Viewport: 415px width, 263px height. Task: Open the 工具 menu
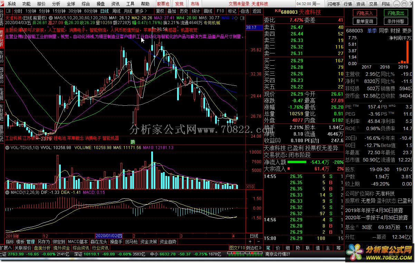(x=130, y=4)
